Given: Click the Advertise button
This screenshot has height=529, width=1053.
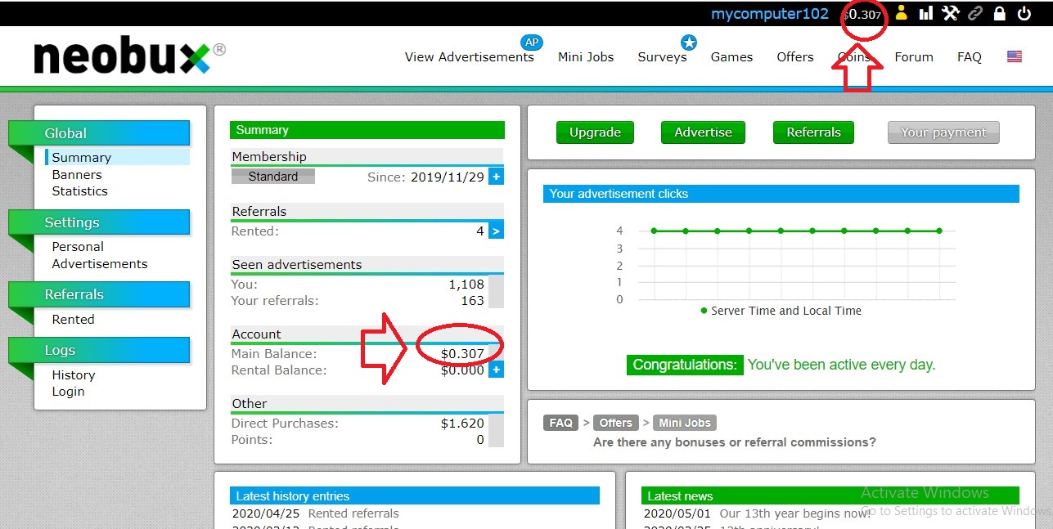Looking at the screenshot, I should coord(703,132).
